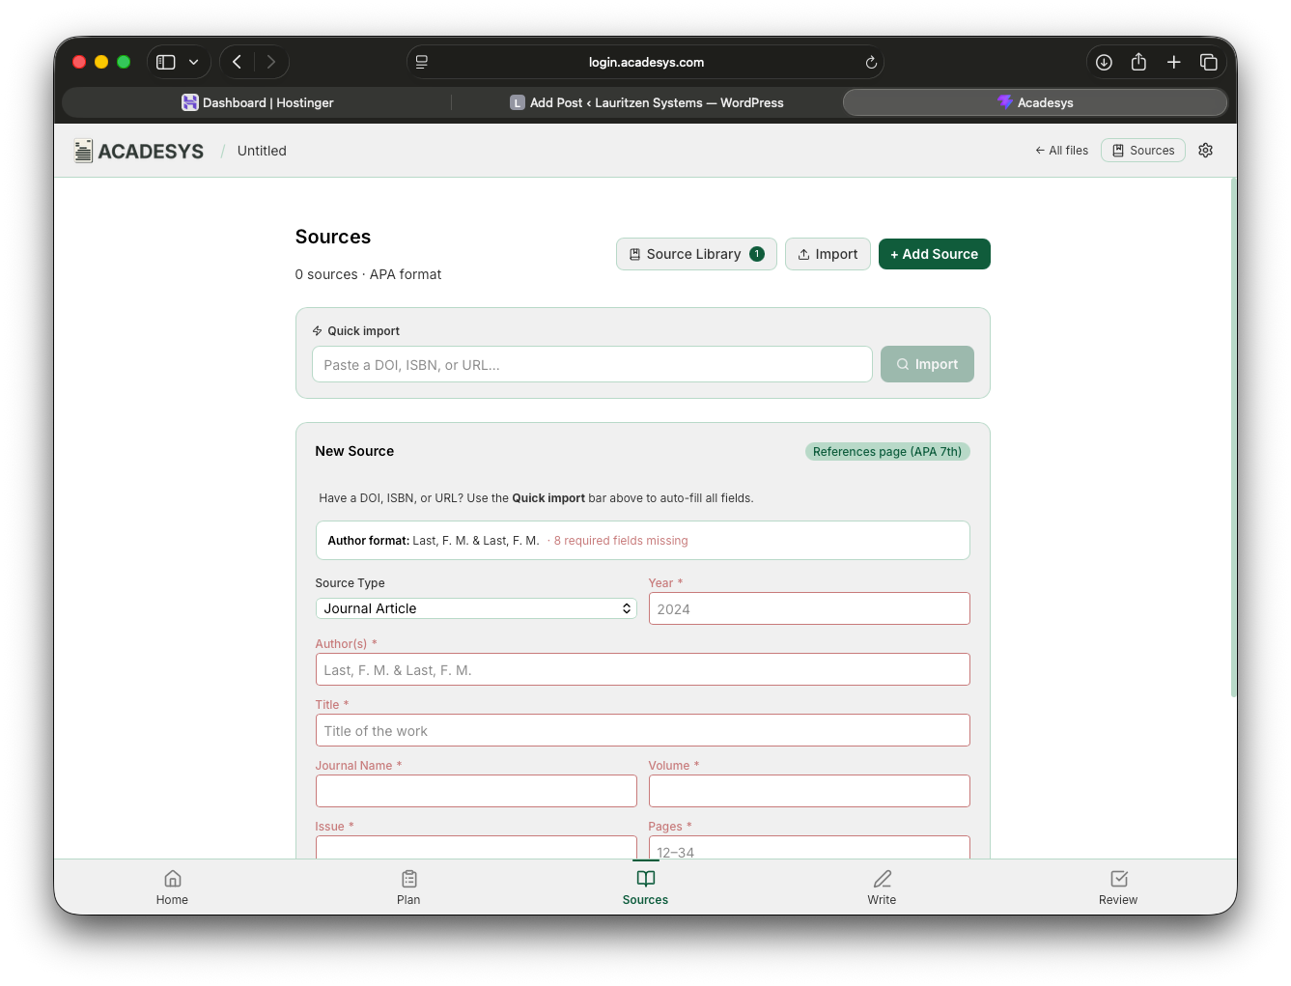Viewport: 1291px width, 986px height.
Task: Click the badge on Source Library
Action: [757, 254]
